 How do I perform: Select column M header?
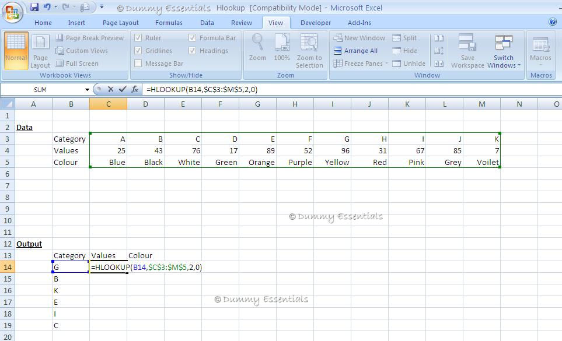(481, 104)
